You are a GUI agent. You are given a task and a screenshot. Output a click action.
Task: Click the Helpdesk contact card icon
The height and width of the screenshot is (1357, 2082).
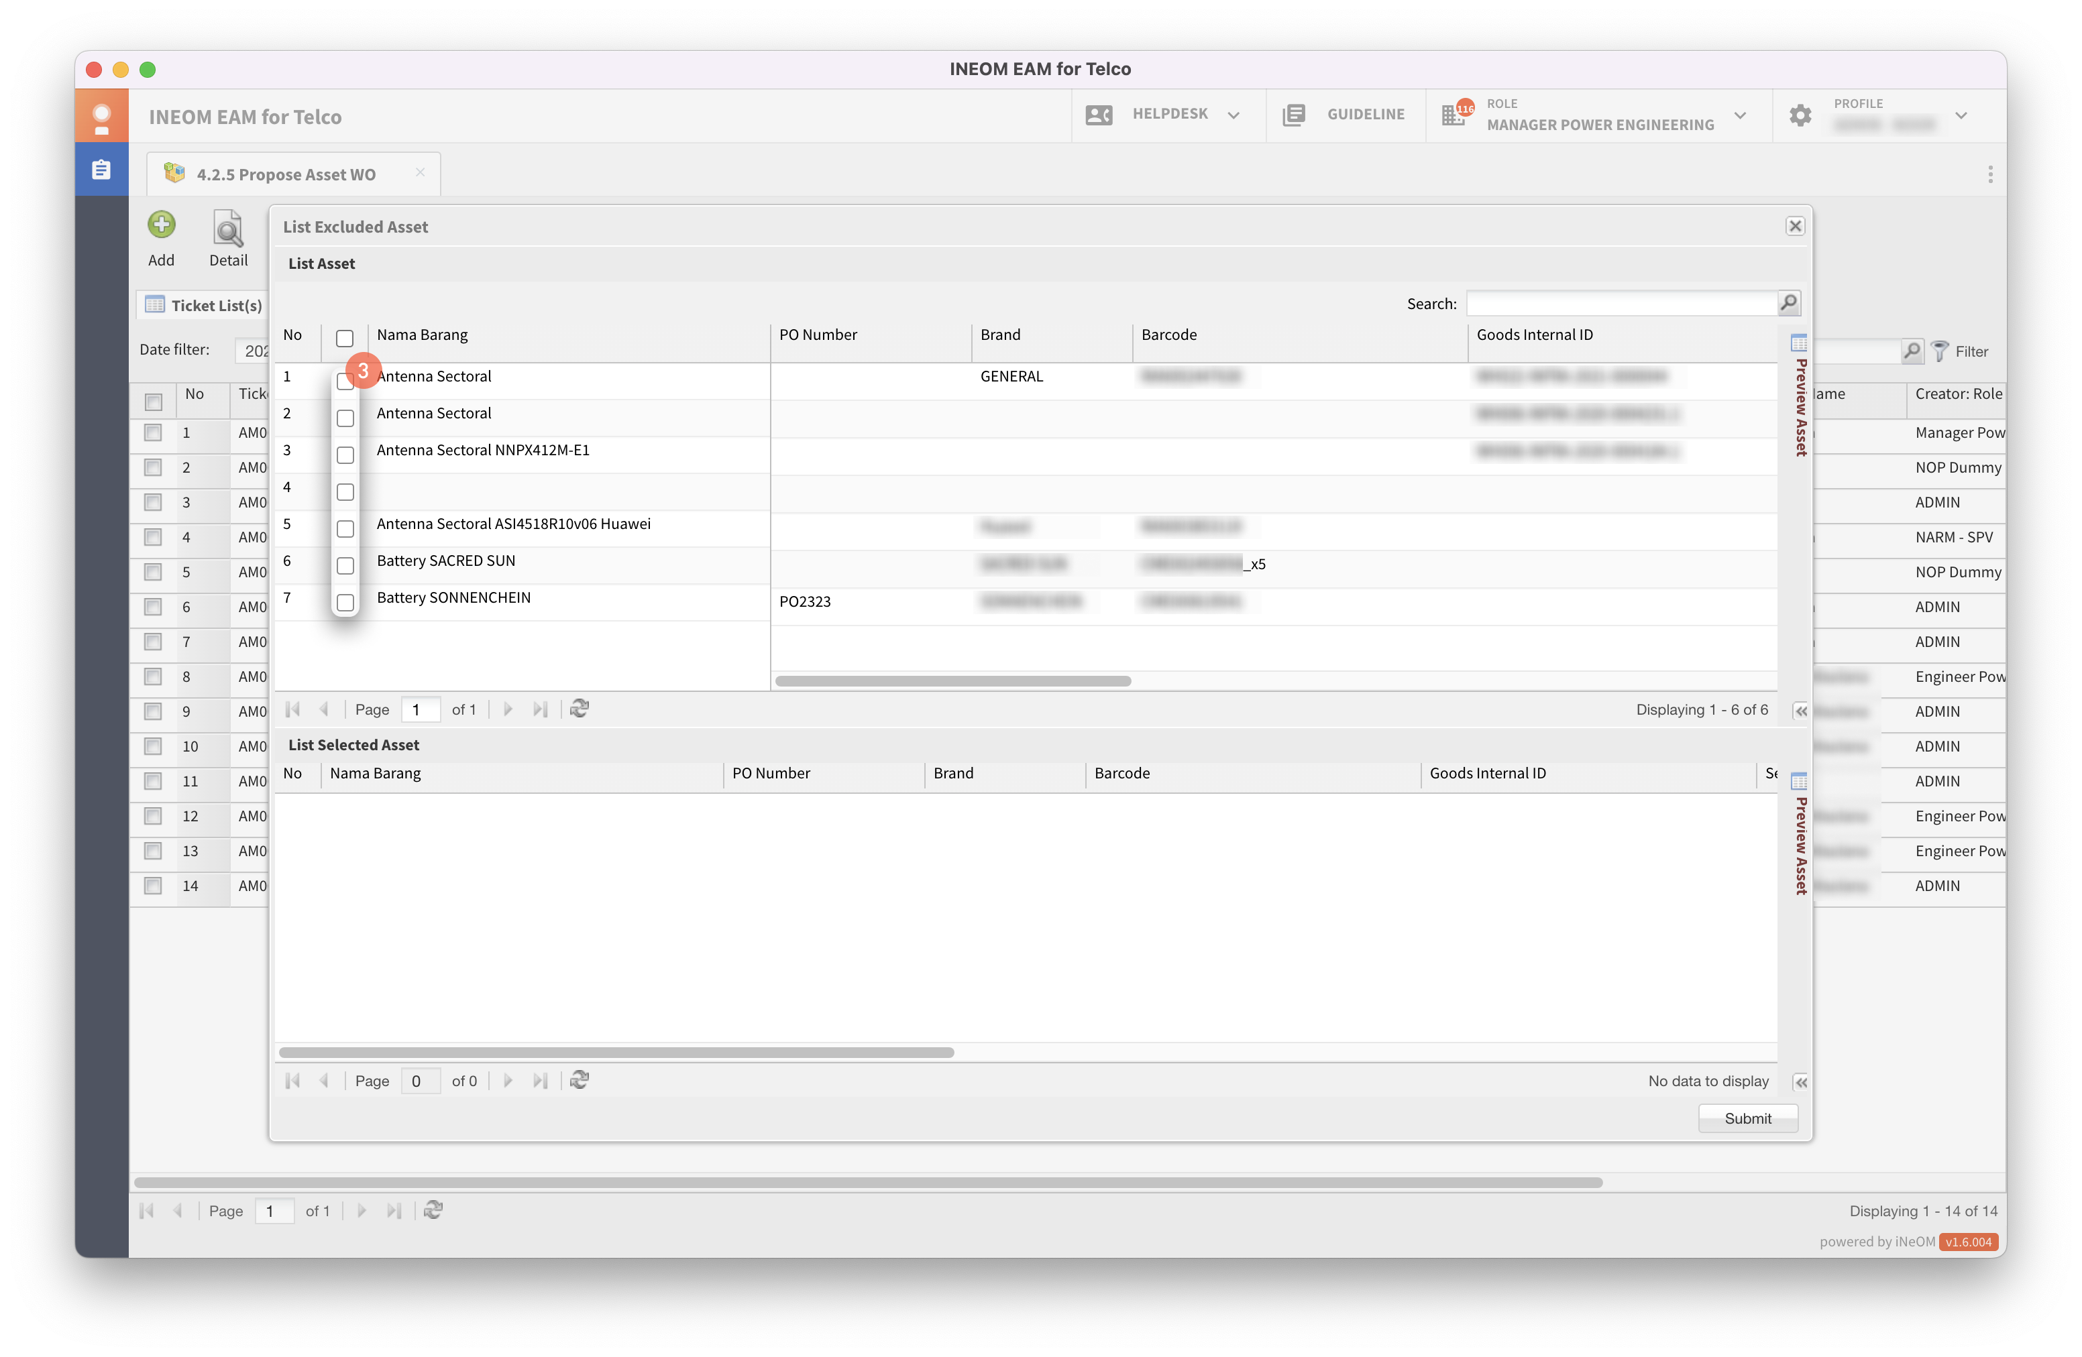(x=1099, y=115)
